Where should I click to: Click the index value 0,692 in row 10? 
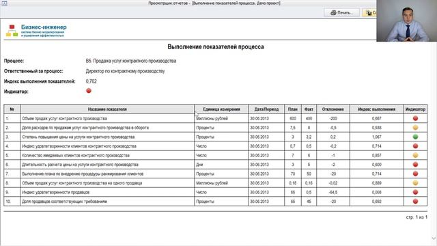tap(376, 201)
